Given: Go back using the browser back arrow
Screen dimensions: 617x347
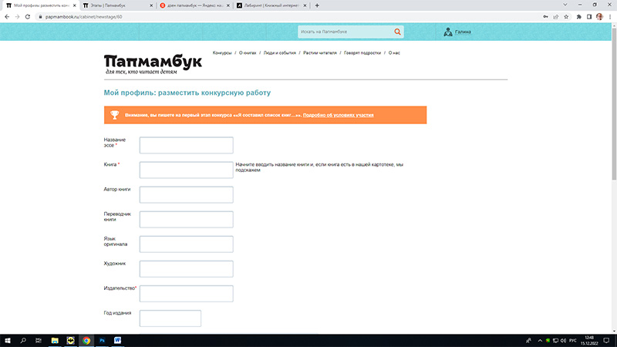Looking at the screenshot, I should tap(7, 15).
